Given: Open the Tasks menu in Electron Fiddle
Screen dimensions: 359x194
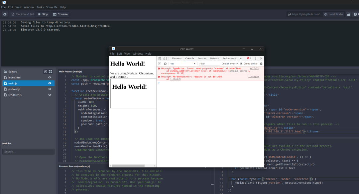Looking at the screenshot, I should [40, 7].
